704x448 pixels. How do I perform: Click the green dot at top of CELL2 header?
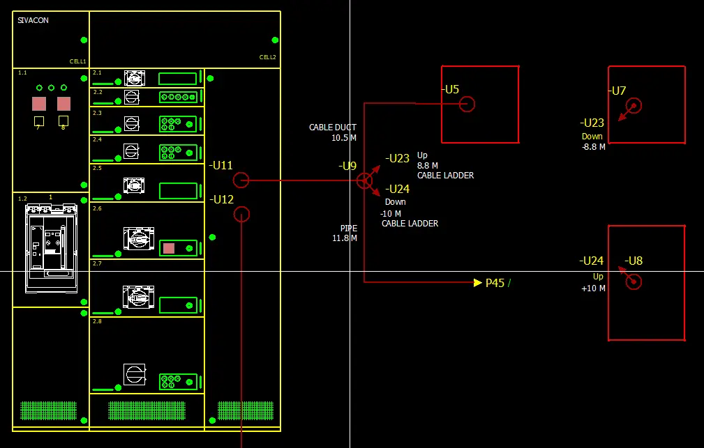click(x=275, y=40)
